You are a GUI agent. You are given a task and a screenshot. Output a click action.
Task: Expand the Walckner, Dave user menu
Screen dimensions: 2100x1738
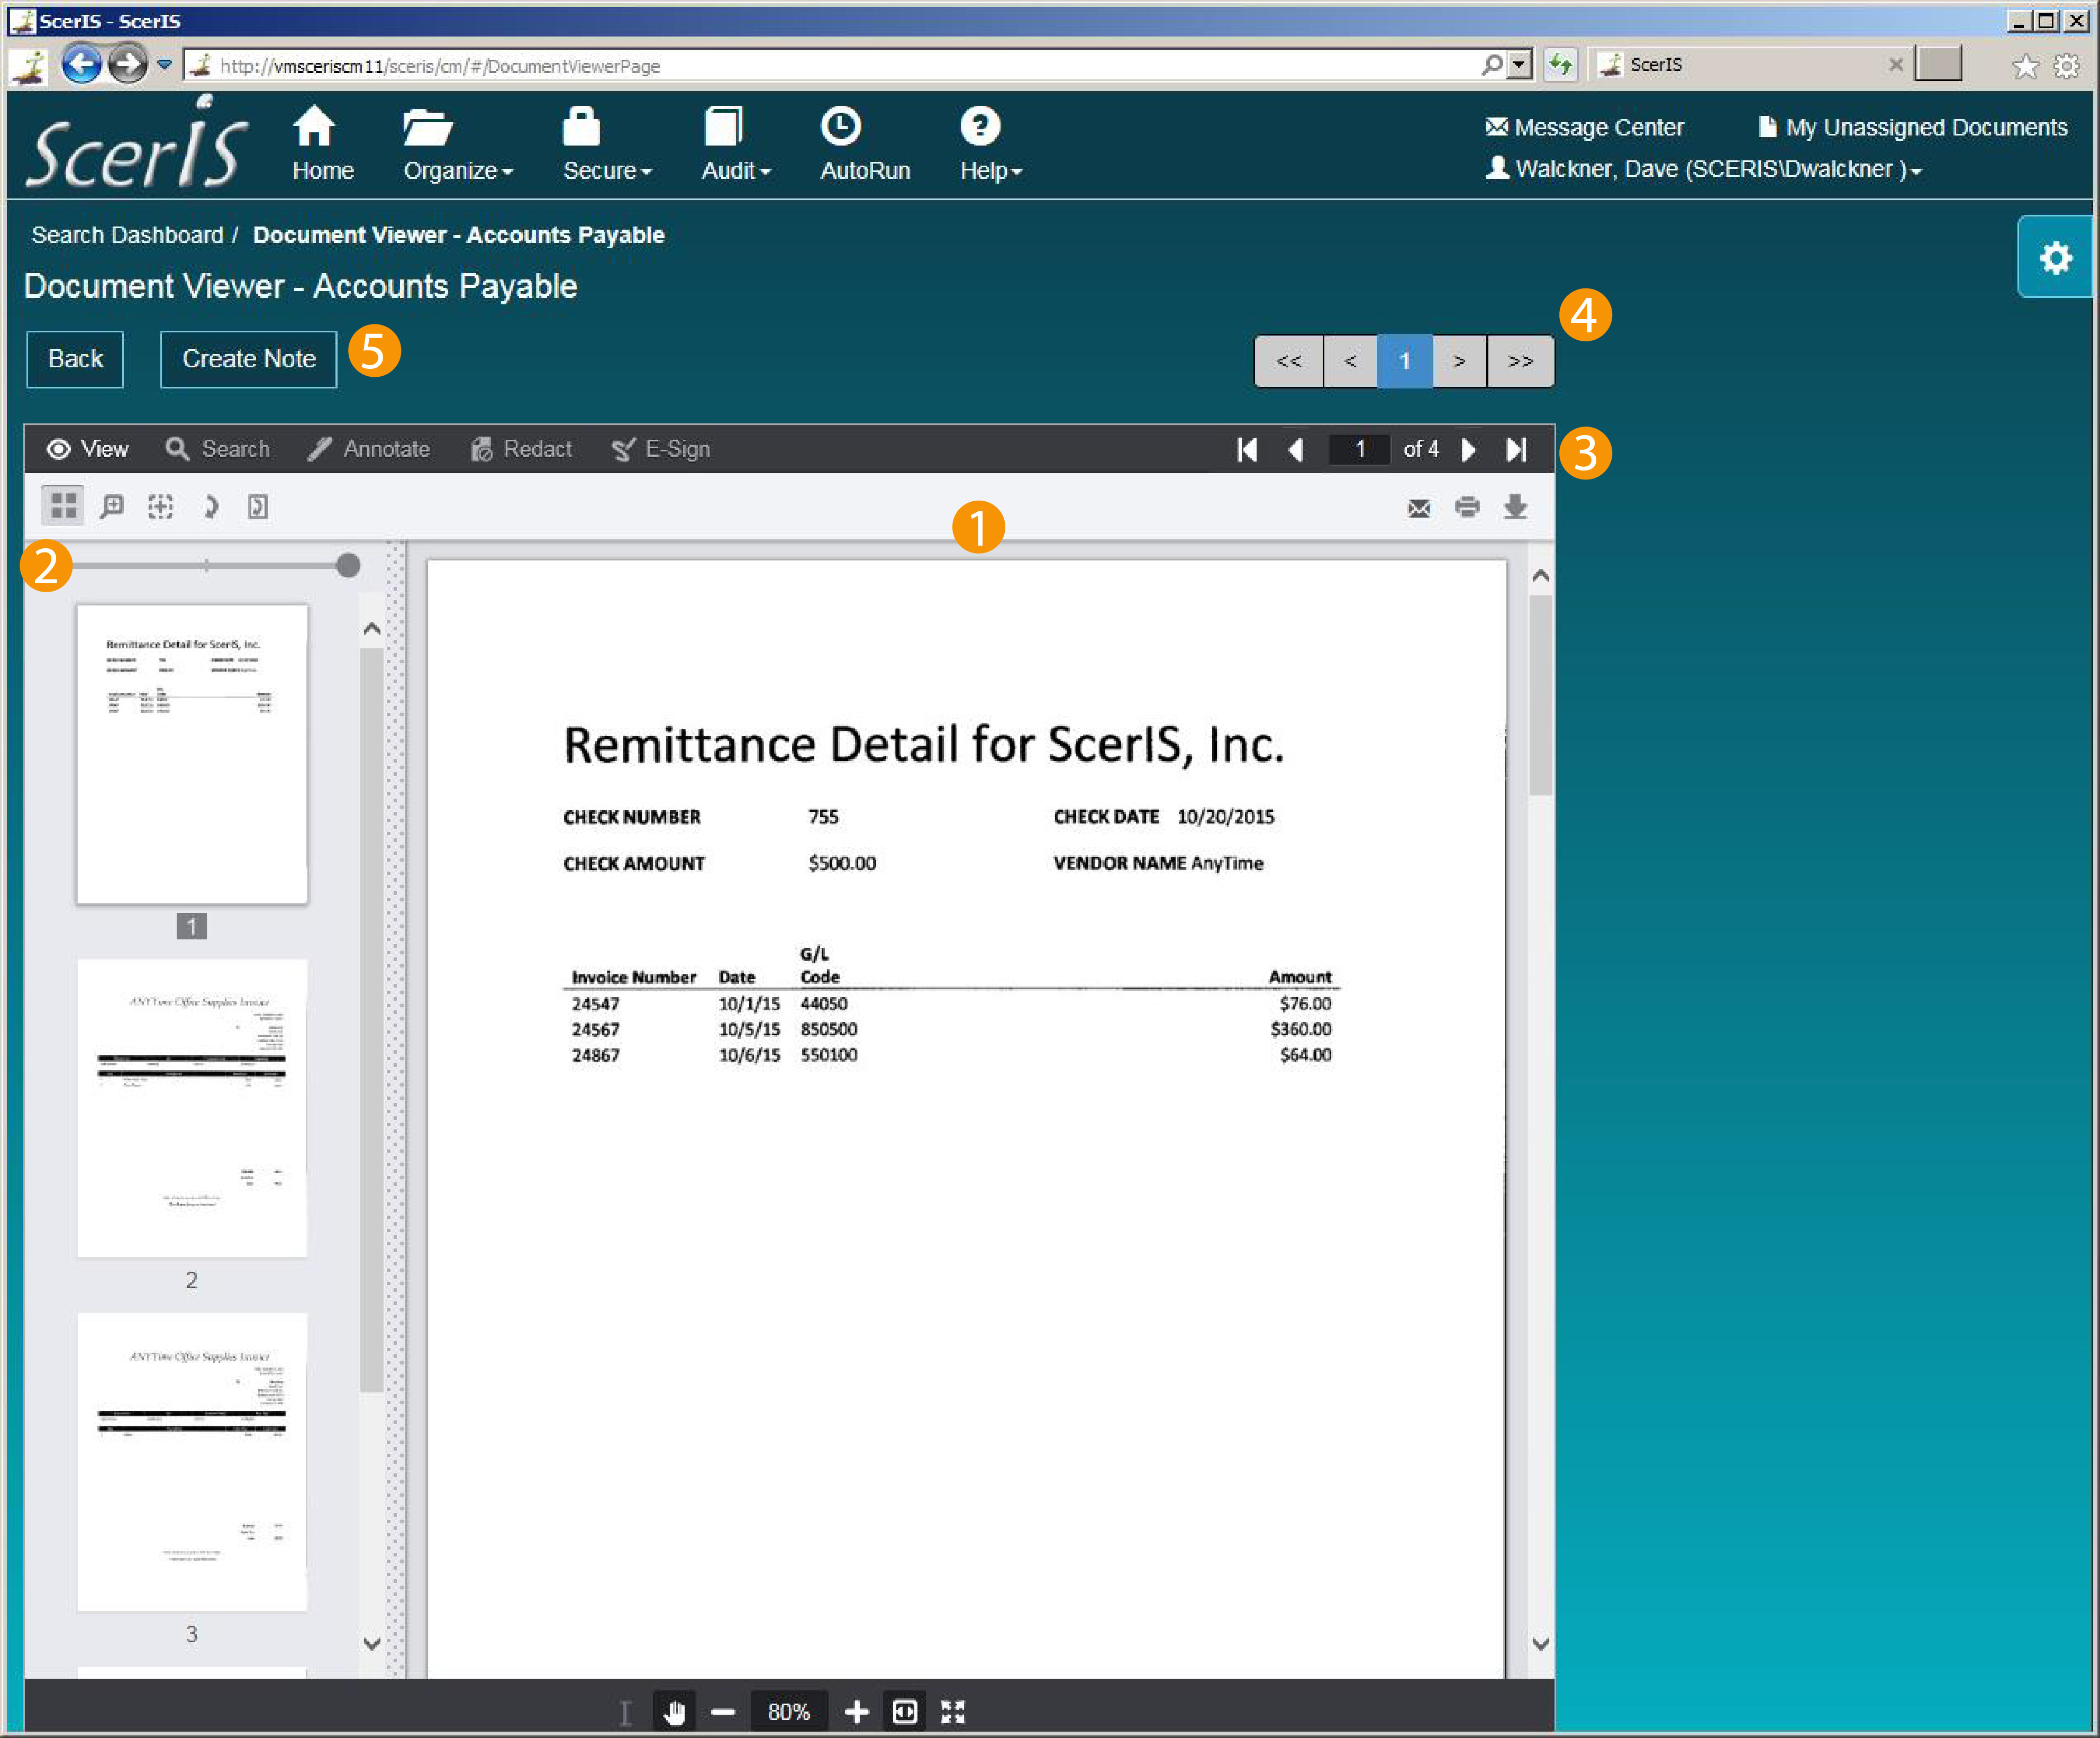(1703, 168)
